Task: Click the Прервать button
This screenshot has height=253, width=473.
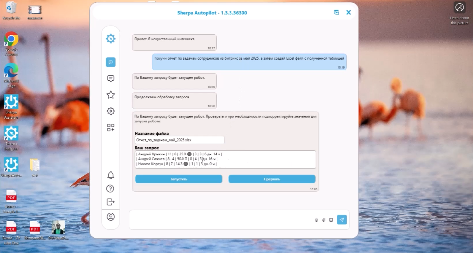Action: coord(272,179)
